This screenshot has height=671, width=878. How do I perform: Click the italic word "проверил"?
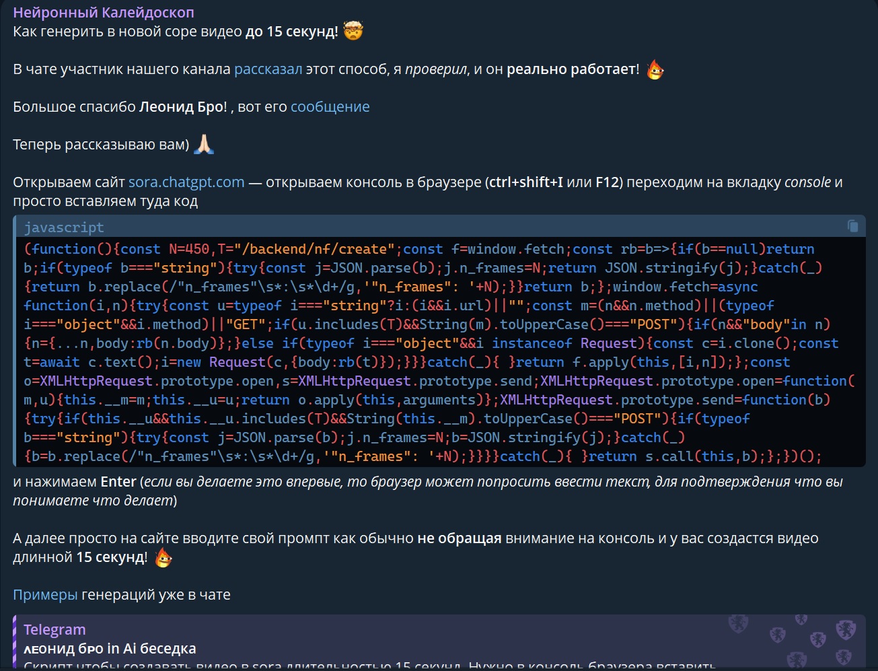(x=436, y=69)
